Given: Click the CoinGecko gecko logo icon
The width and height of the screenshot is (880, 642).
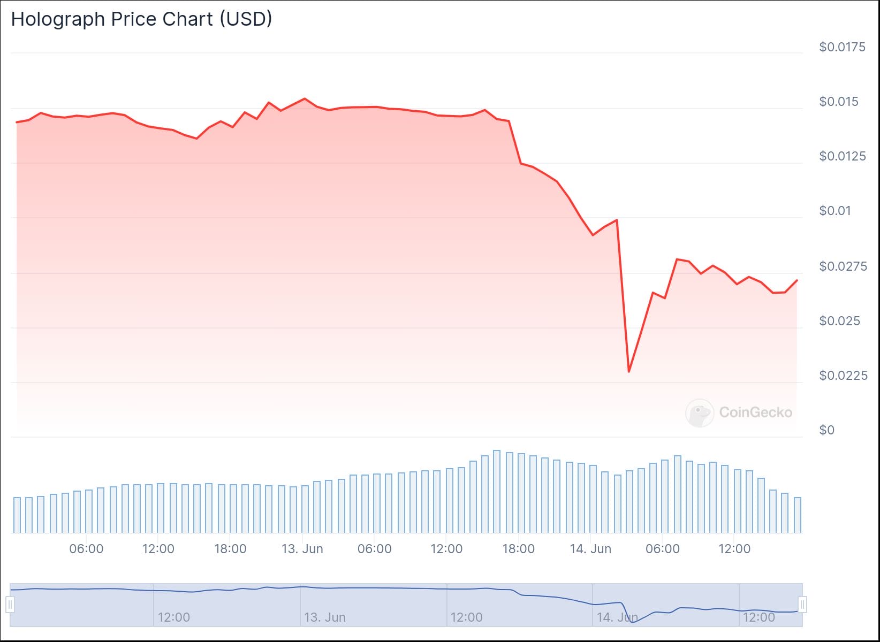Looking at the screenshot, I should click(700, 412).
